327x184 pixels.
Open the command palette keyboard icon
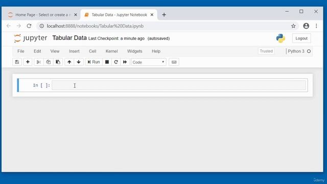pyautogui.click(x=174, y=62)
